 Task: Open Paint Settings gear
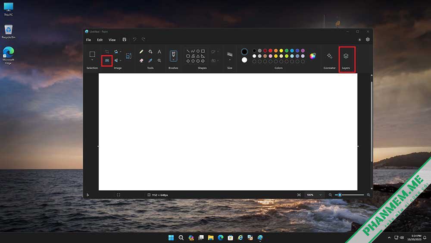click(368, 40)
